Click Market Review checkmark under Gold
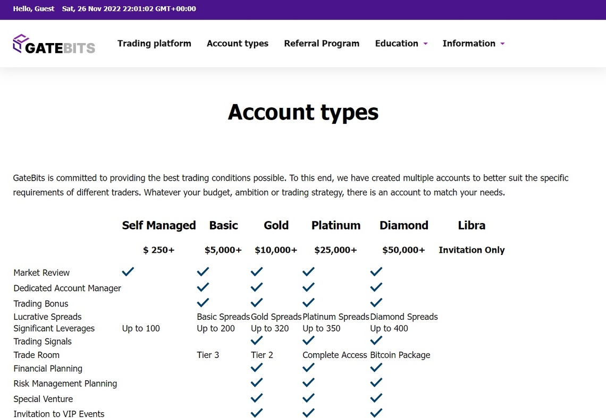Image resolution: width=606 pixels, height=418 pixels. point(257,271)
